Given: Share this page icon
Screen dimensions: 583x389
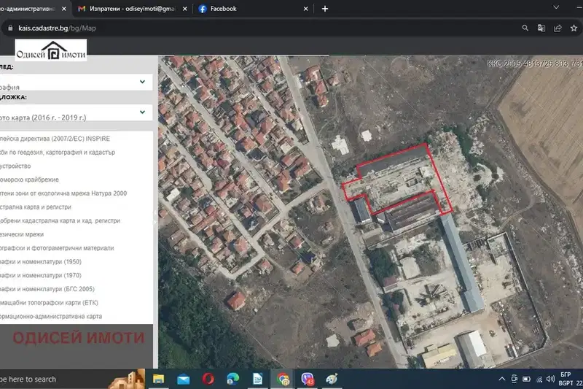Looking at the screenshot, I should (557, 28).
